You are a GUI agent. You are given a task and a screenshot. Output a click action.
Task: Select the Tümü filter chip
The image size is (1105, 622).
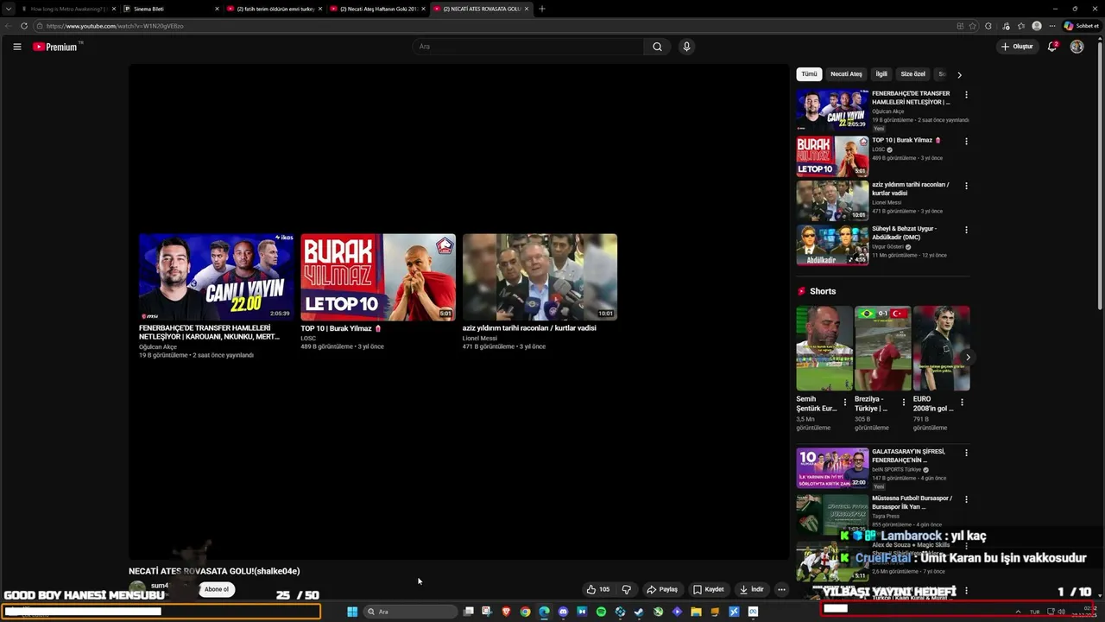point(809,74)
